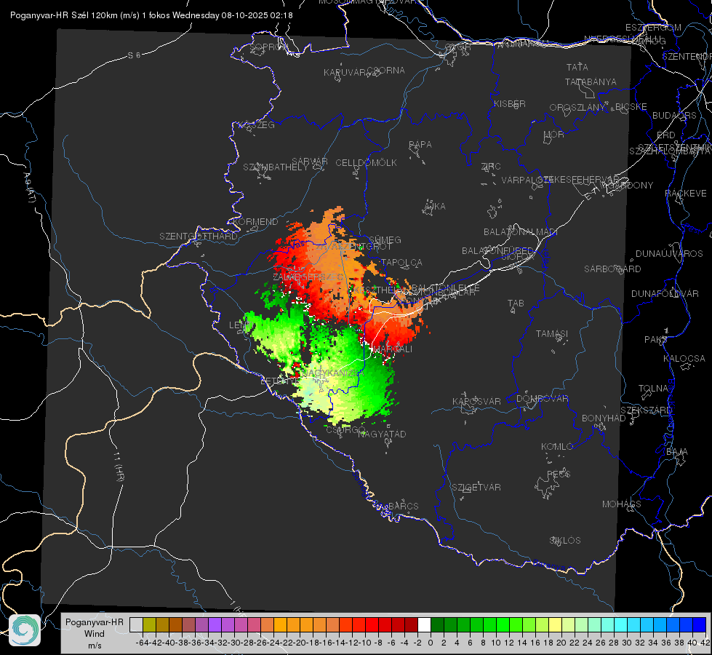Click the KALOCSA city label
The image size is (712, 655).
point(684,358)
